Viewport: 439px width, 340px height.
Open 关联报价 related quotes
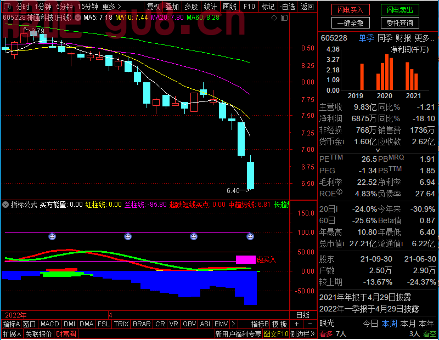pyautogui.click(x=38, y=334)
